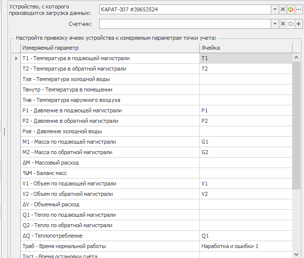Select the P1 - Давление в подающей магистрали row
The width and height of the screenshot is (304, 258).
(109, 110)
